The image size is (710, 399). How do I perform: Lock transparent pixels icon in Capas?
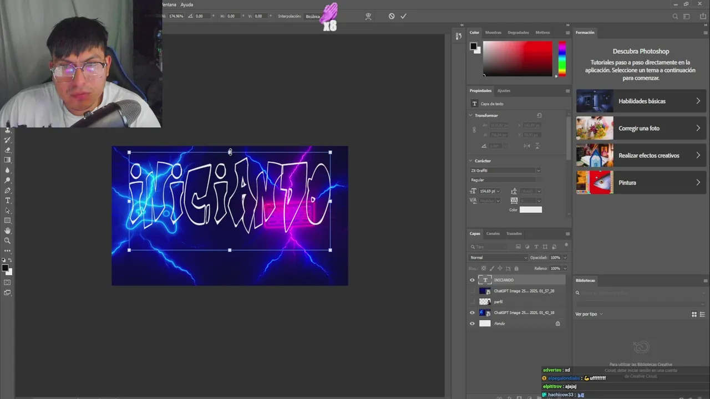click(484, 268)
